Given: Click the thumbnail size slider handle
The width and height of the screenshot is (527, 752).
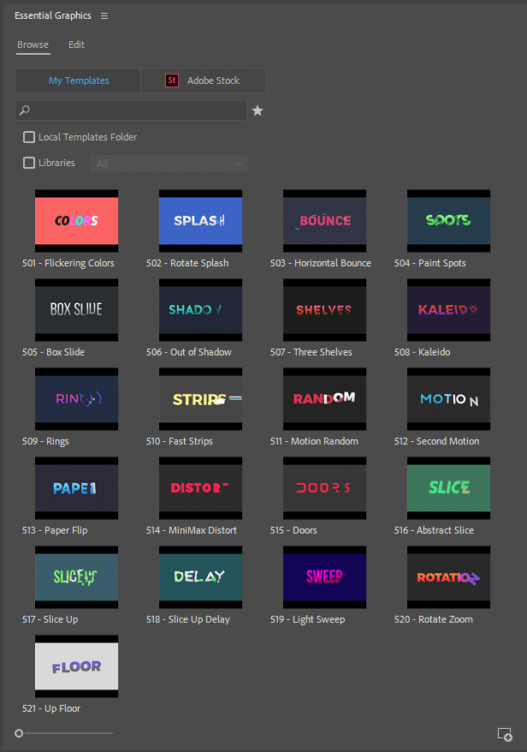Looking at the screenshot, I should [x=19, y=733].
